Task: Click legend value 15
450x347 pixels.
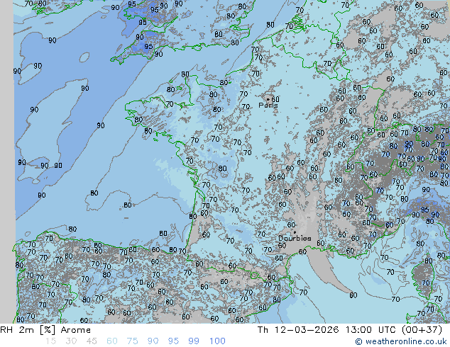Action: click(50, 341)
